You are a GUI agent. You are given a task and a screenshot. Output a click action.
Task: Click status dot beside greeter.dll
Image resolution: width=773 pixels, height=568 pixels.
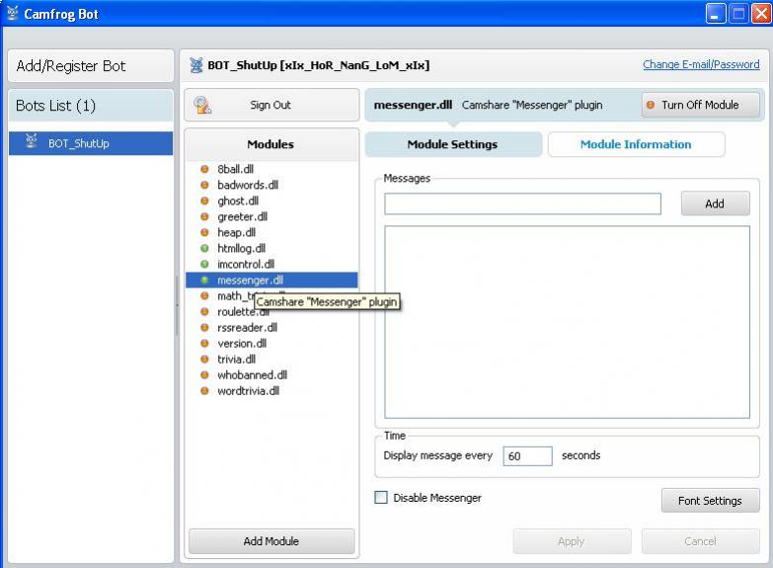tap(204, 216)
